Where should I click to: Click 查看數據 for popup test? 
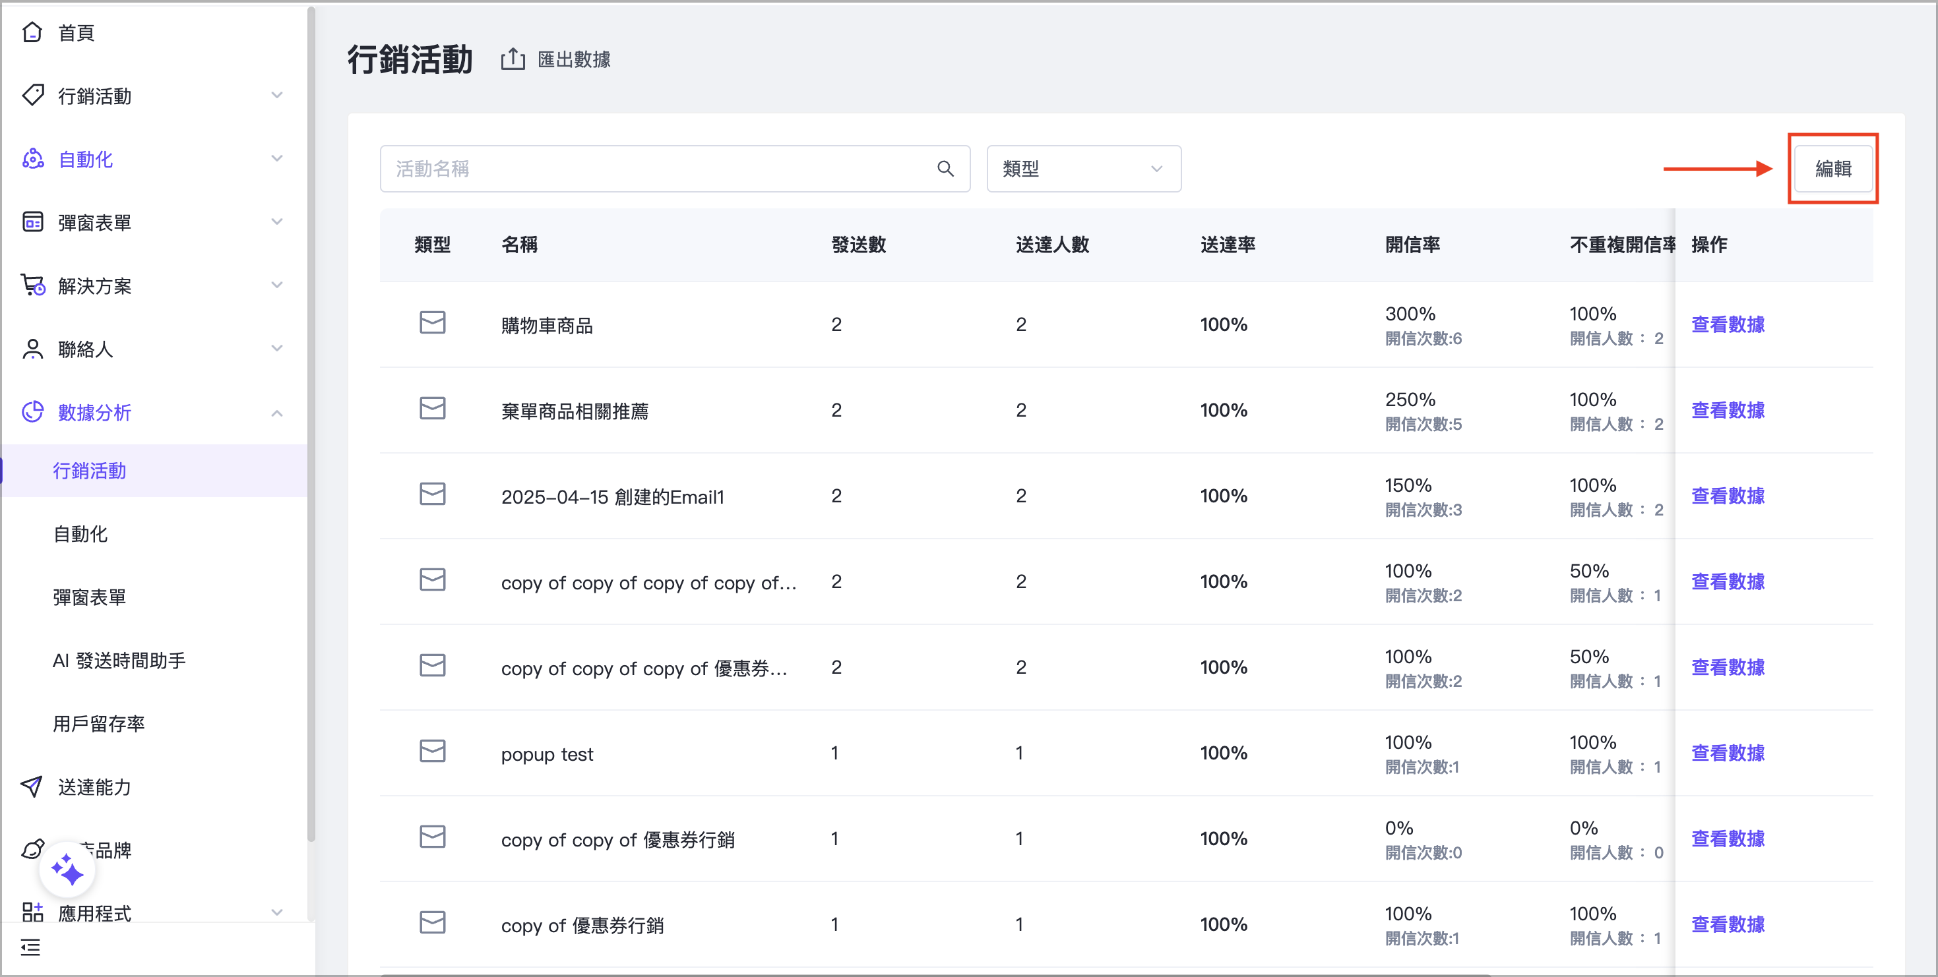1728,753
